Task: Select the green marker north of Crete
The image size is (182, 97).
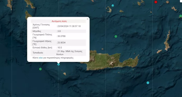Action: (x=116, y=36)
